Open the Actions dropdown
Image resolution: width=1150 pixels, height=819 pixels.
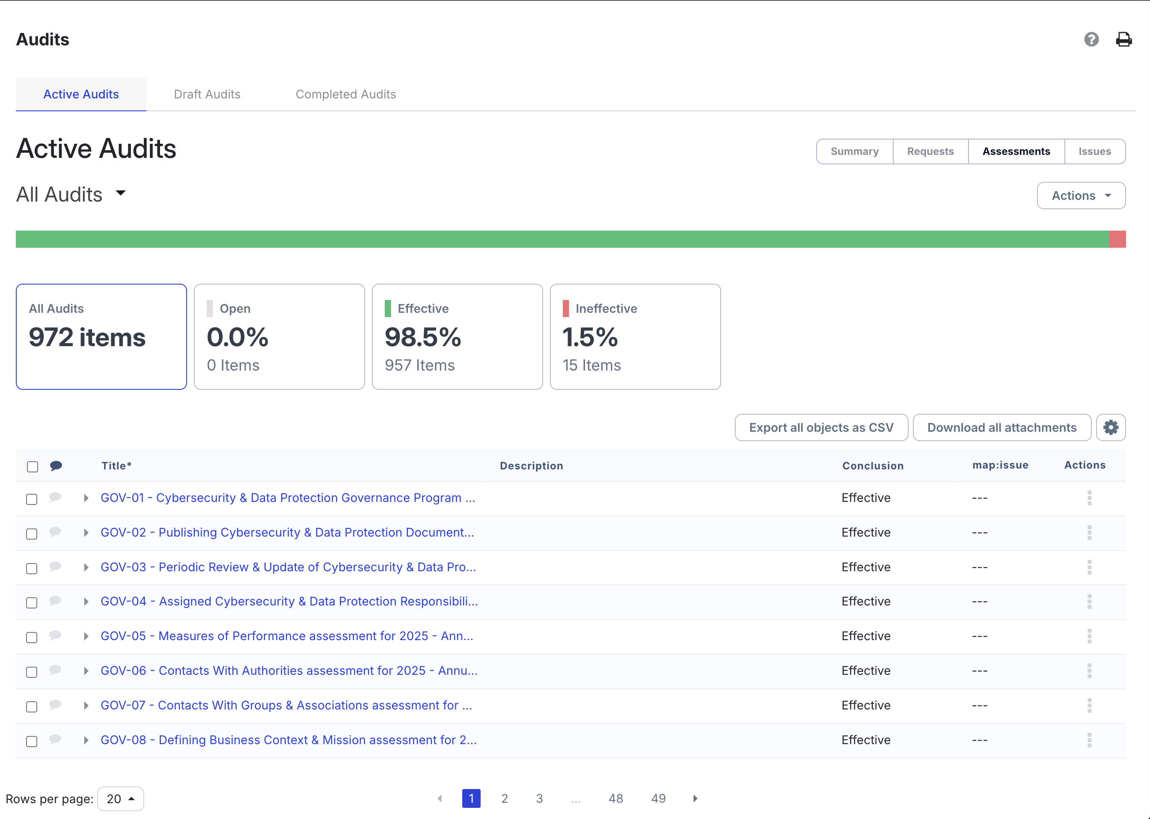[x=1081, y=196]
